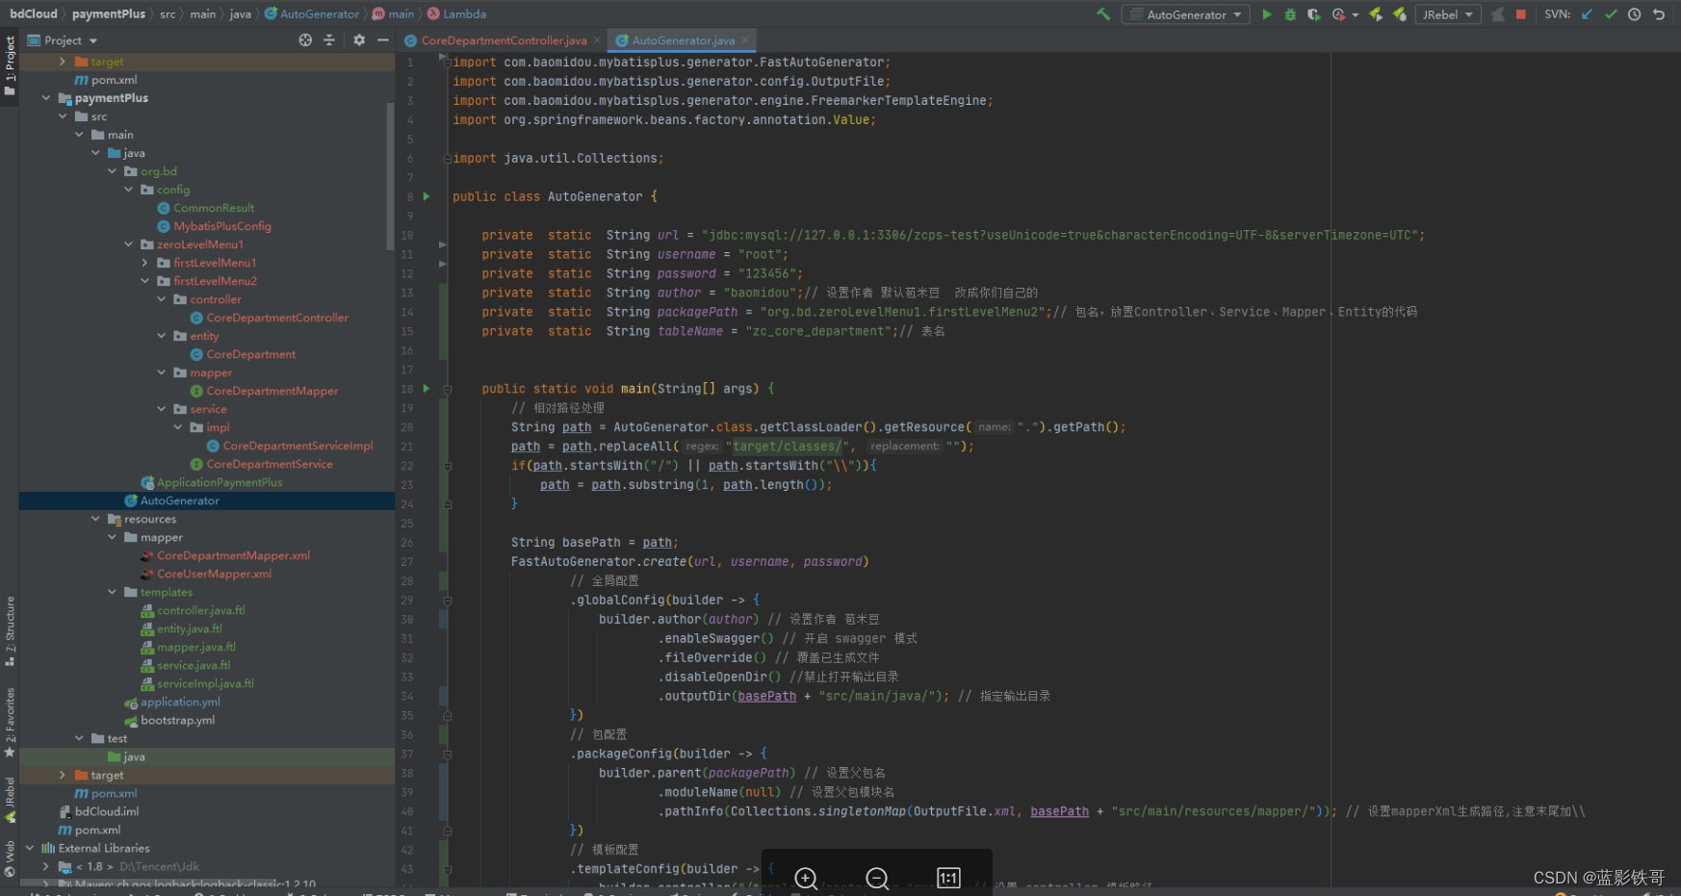Run AutoGenerator with green play icon
Viewport: 1681px width, 896px height.
[x=1267, y=14]
